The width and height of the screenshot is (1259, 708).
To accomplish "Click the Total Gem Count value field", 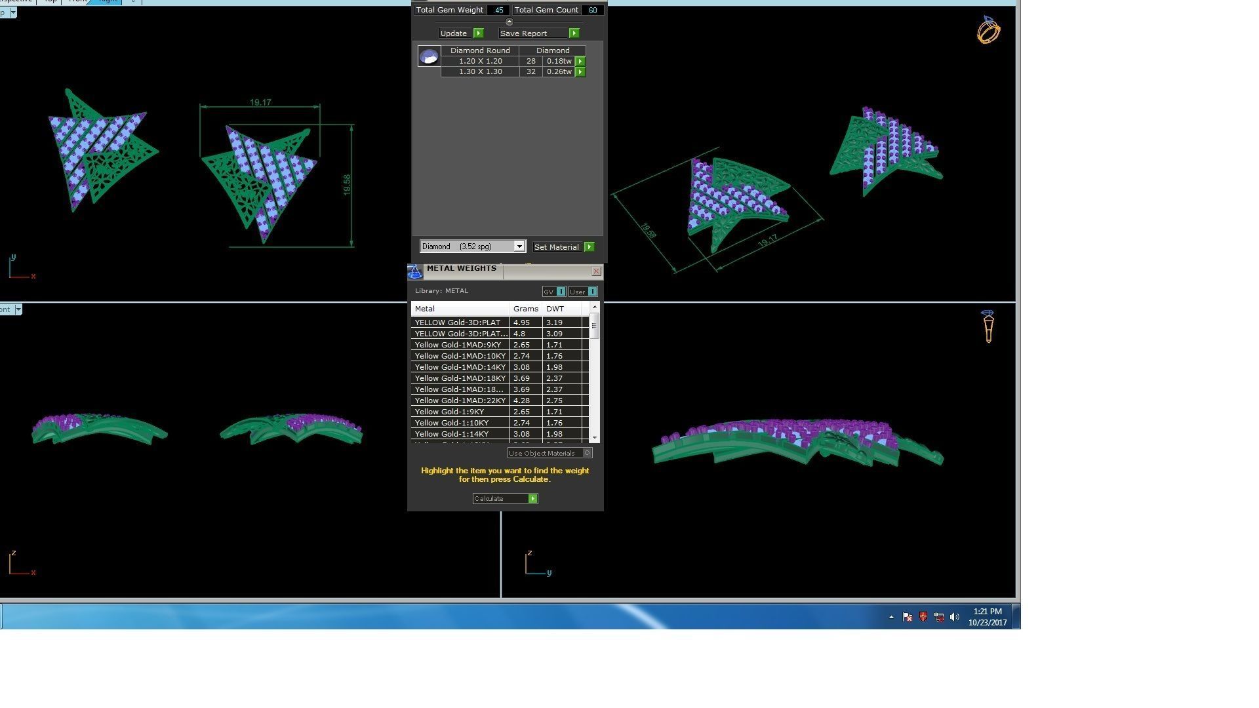I will (x=592, y=10).
